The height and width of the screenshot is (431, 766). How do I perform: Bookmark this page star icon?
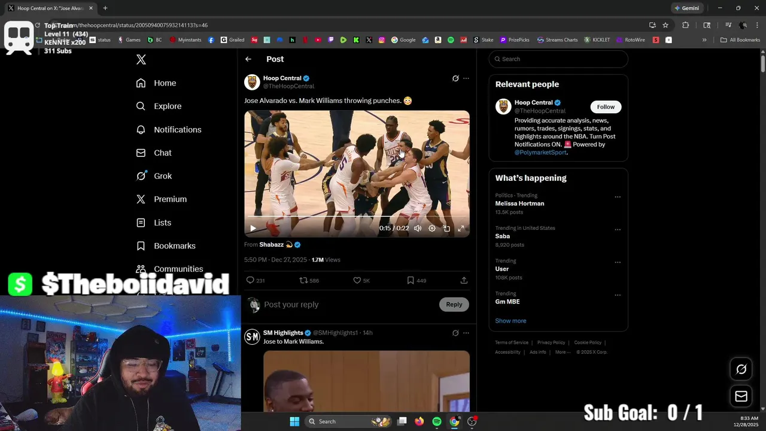[x=665, y=25]
